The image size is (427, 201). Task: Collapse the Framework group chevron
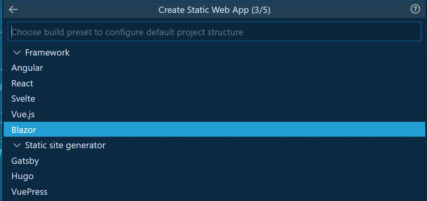(x=17, y=52)
